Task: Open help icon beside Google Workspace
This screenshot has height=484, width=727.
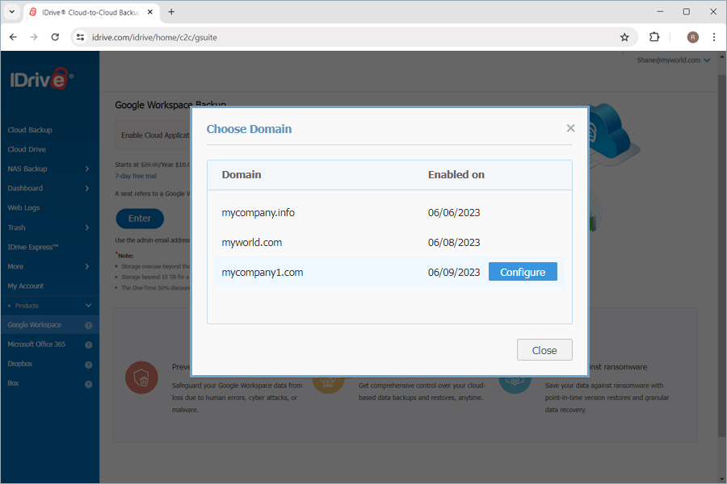Action: pyautogui.click(x=89, y=325)
